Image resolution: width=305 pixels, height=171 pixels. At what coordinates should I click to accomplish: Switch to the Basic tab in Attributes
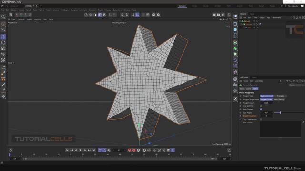pyautogui.click(x=242, y=89)
